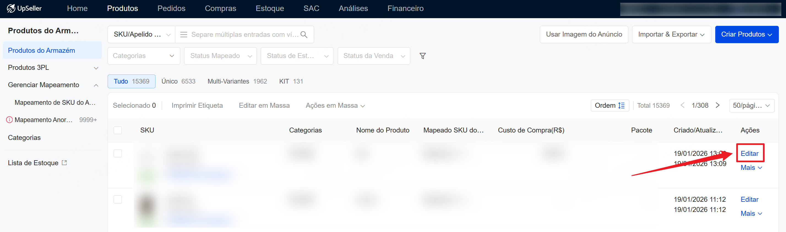This screenshot has height=232, width=786.
Task: Open Lista de Estoque external link icon
Action: pos(64,163)
